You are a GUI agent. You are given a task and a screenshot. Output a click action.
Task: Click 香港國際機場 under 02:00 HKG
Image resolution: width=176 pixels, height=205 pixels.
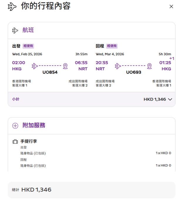point(22,81)
